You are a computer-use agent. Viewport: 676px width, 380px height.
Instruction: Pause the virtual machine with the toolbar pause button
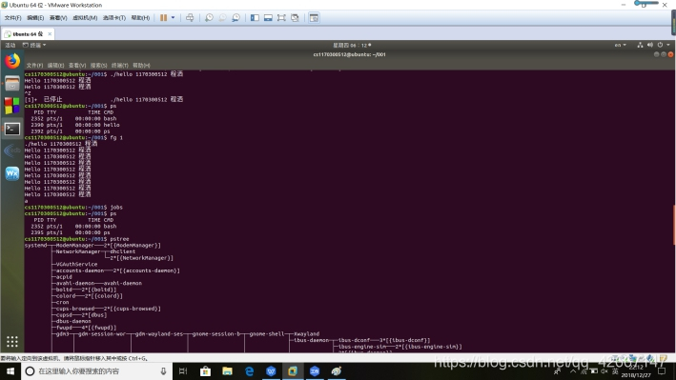pos(163,18)
